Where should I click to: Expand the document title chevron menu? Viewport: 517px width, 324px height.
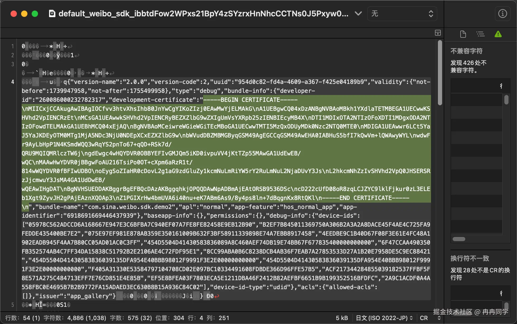[358, 13]
